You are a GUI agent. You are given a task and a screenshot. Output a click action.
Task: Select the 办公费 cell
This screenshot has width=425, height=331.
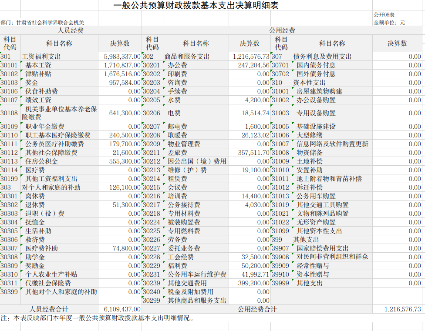point(196,65)
